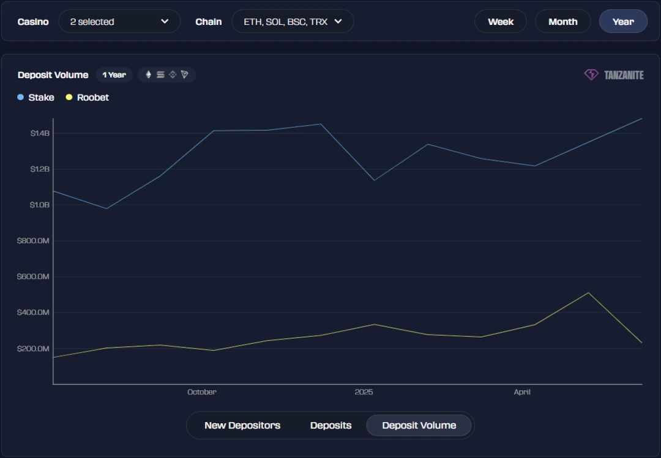Expand the Chain filter dropdown
Image resolution: width=661 pixels, height=458 pixels.
pyautogui.click(x=293, y=21)
